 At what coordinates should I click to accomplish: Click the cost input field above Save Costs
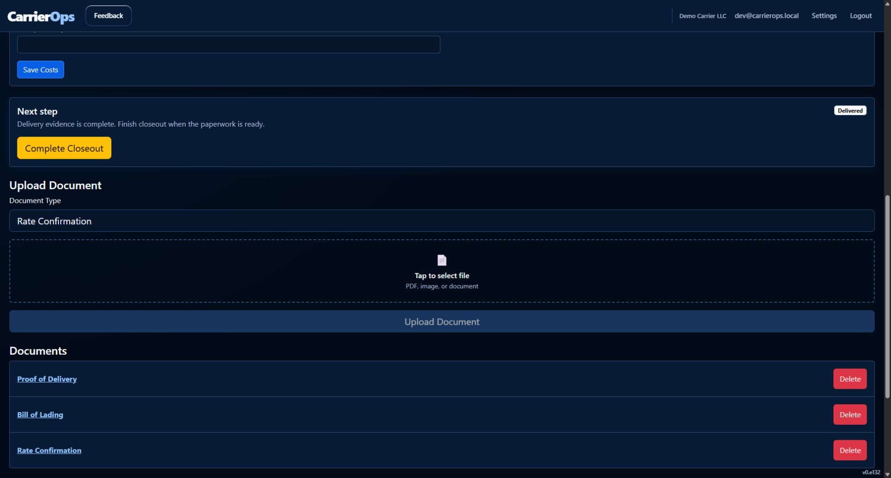[229, 44]
